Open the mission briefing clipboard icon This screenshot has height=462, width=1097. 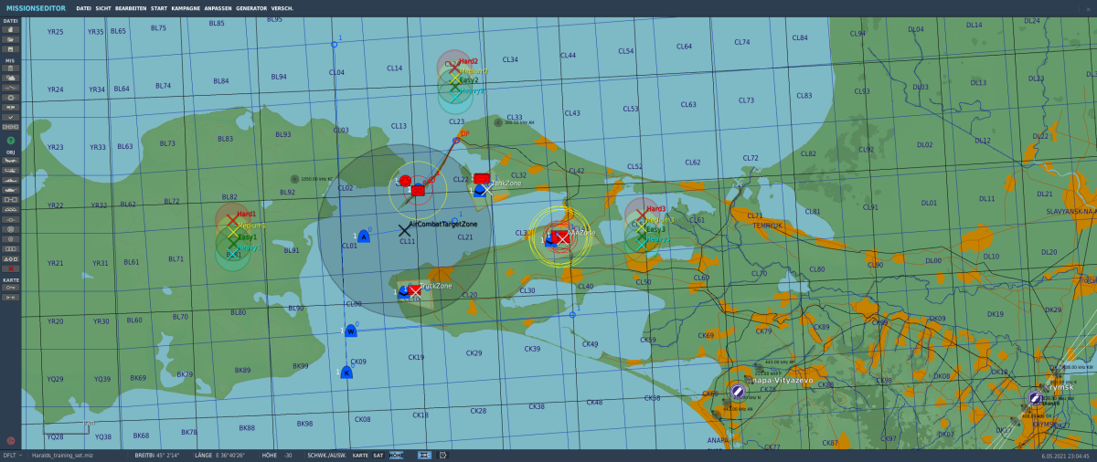(x=11, y=68)
